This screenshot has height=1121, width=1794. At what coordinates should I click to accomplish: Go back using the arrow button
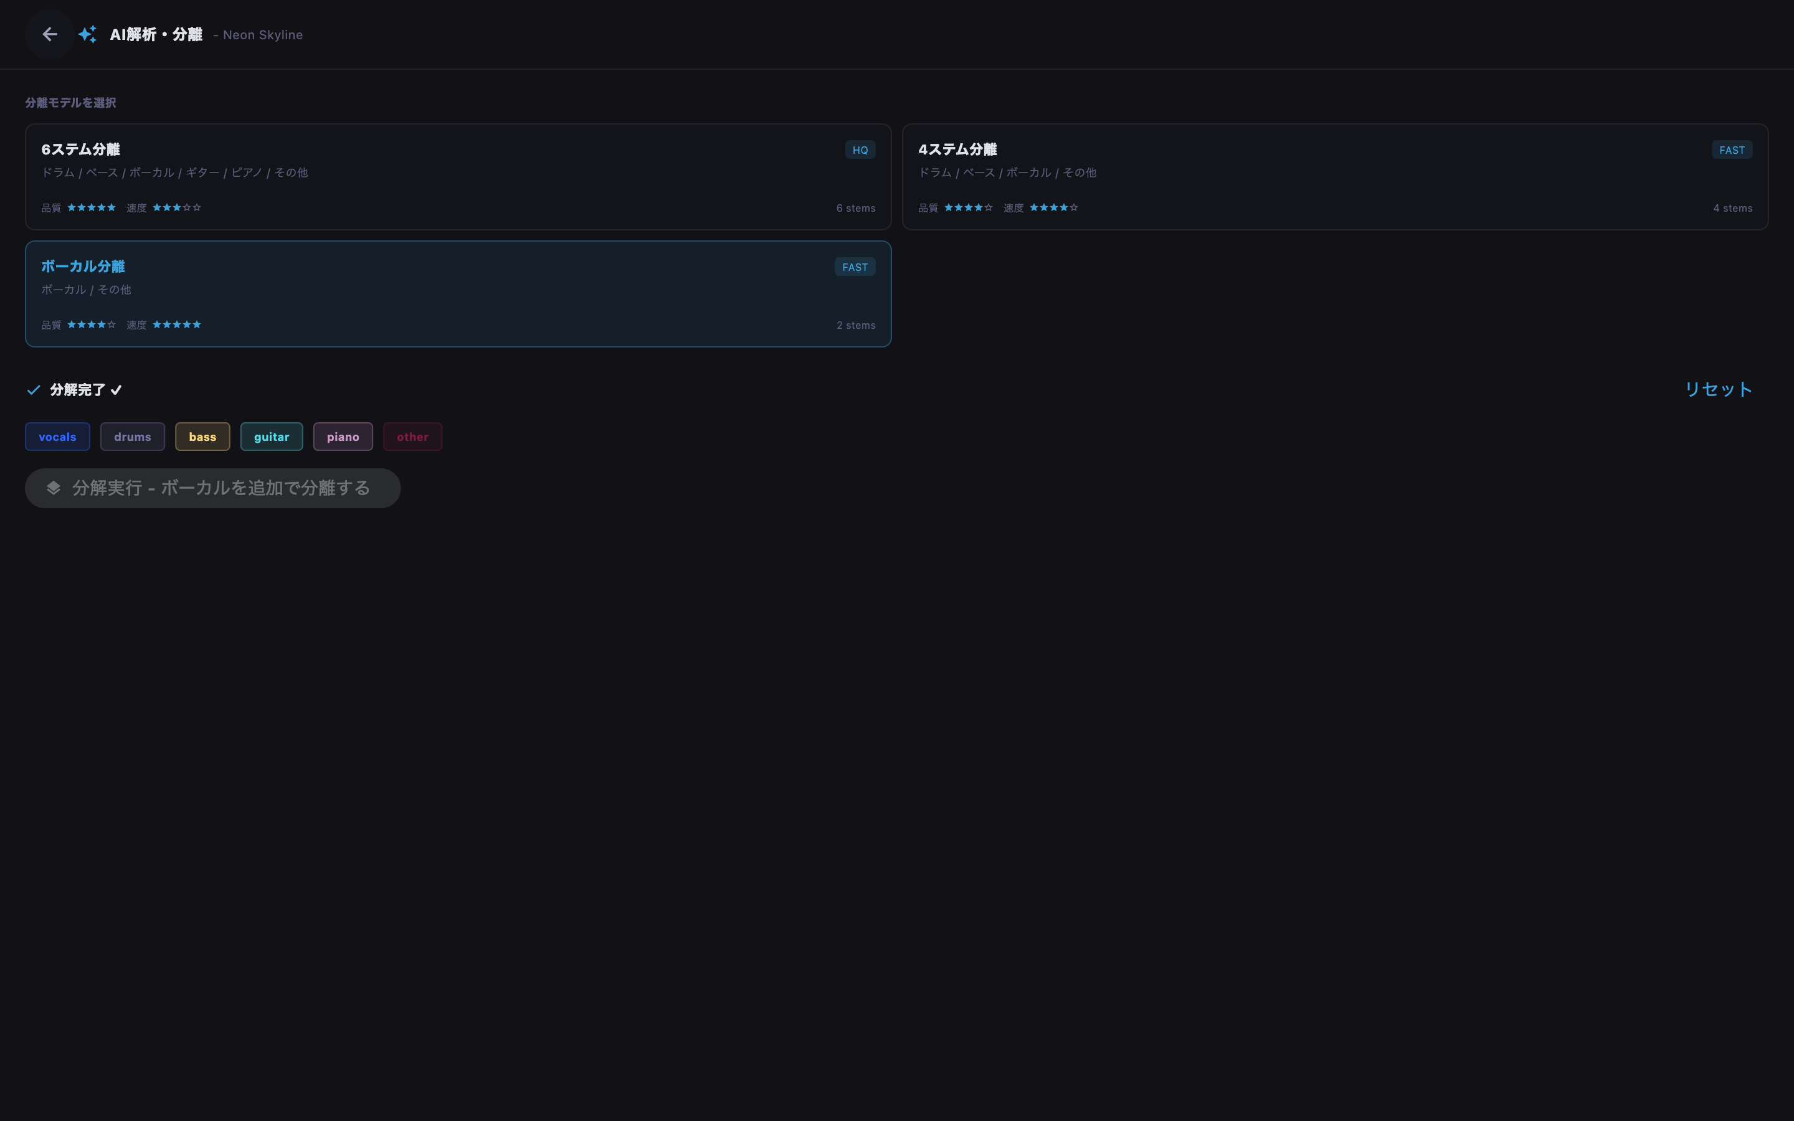tap(50, 34)
